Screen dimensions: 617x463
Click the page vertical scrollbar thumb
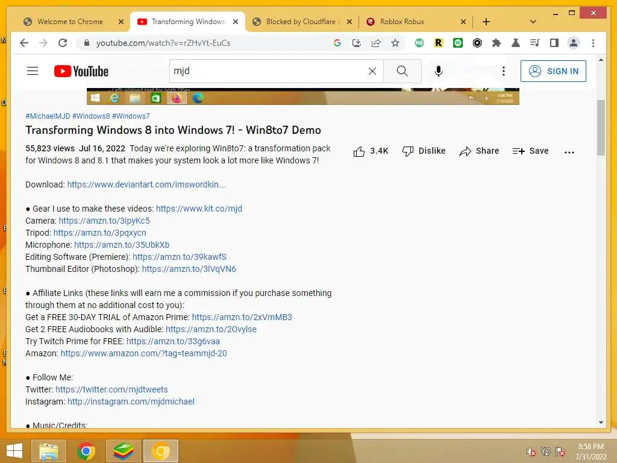(601, 128)
